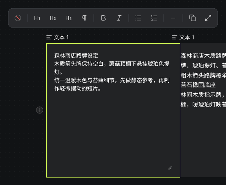The width and height of the screenshot is (226, 185).
Task: Click the resize handle in selected text box
Action: click(x=170, y=168)
